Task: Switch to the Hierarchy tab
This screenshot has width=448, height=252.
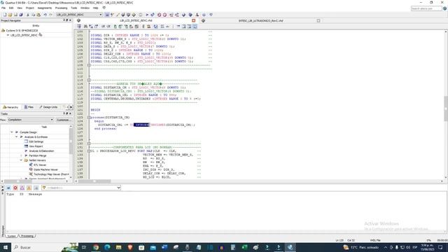Action: [10, 107]
